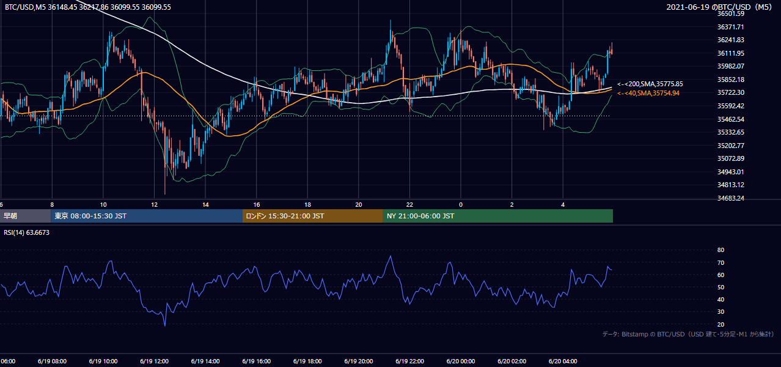The width and height of the screenshot is (781, 367).
Task: Click hour label 16 under price chart
Action: [257, 205]
